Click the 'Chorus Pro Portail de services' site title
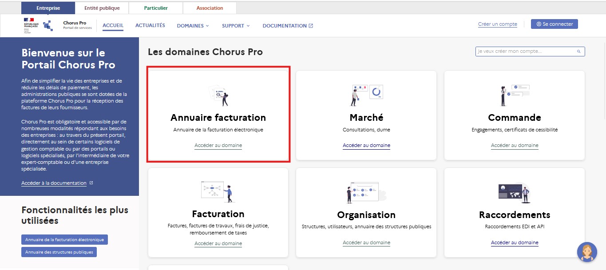606x270 pixels. click(77, 25)
